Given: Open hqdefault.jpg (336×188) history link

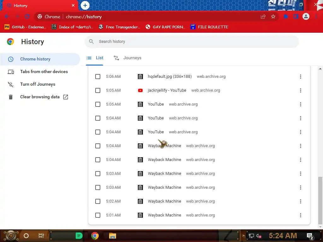Looking at the screenshot, I should pyautogui.click(x=169, y=77).
